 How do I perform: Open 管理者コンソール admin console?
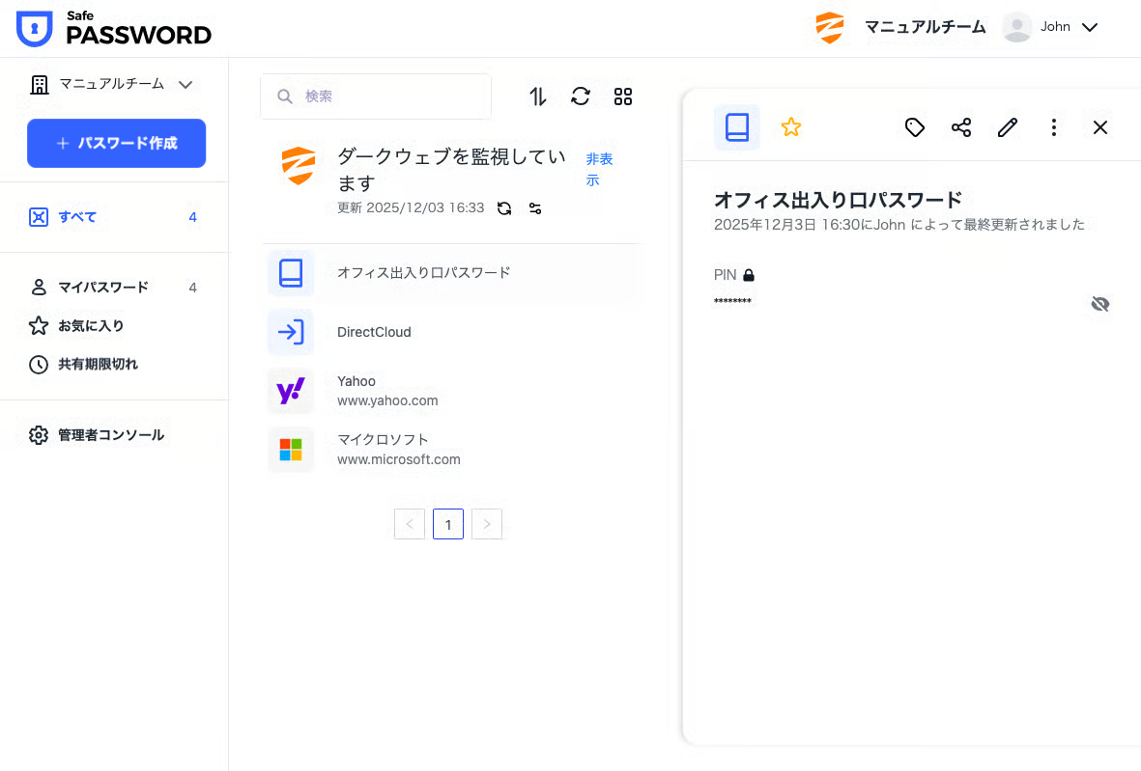click(110, 435)
